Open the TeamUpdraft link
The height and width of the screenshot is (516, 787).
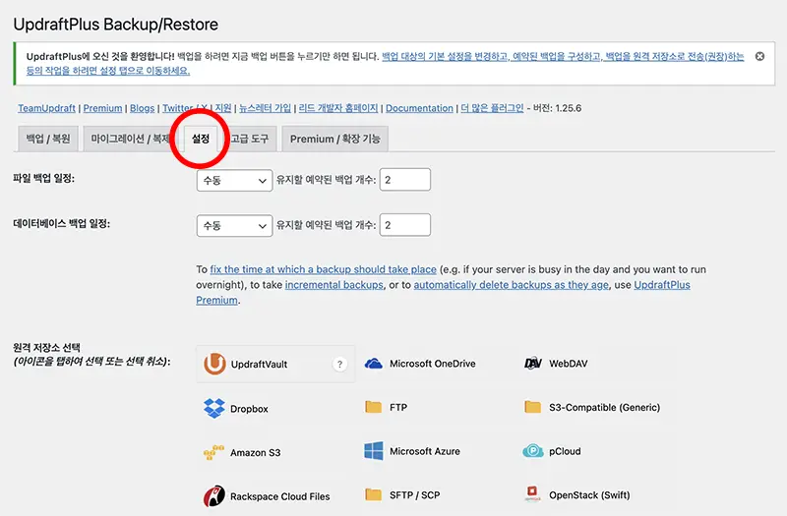pyautogui.click(x=46, y=108)
